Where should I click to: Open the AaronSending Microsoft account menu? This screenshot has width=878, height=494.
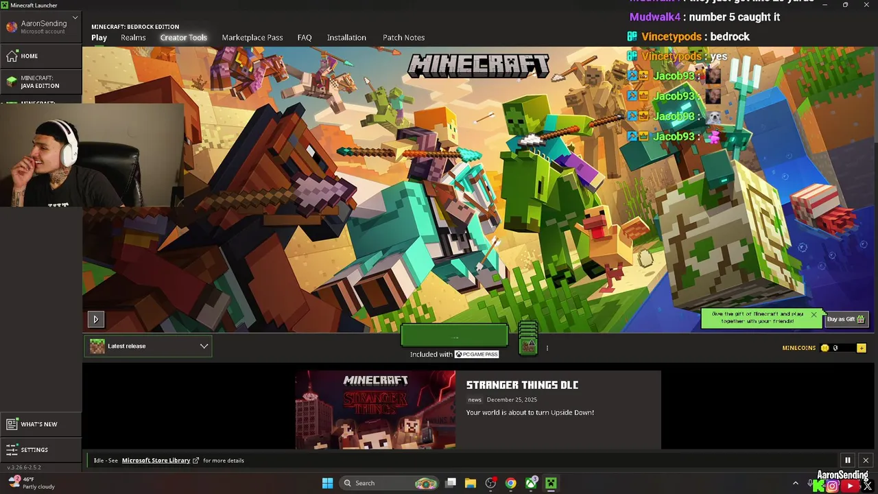pyautogui.click(x=41, y=27)
